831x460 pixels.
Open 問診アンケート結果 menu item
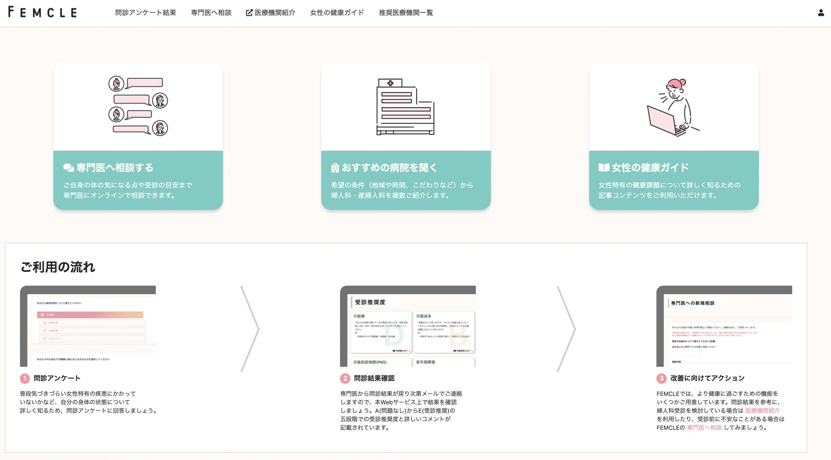145,13
